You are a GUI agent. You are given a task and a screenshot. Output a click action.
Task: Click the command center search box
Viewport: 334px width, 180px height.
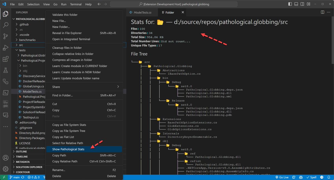point(174,4)
